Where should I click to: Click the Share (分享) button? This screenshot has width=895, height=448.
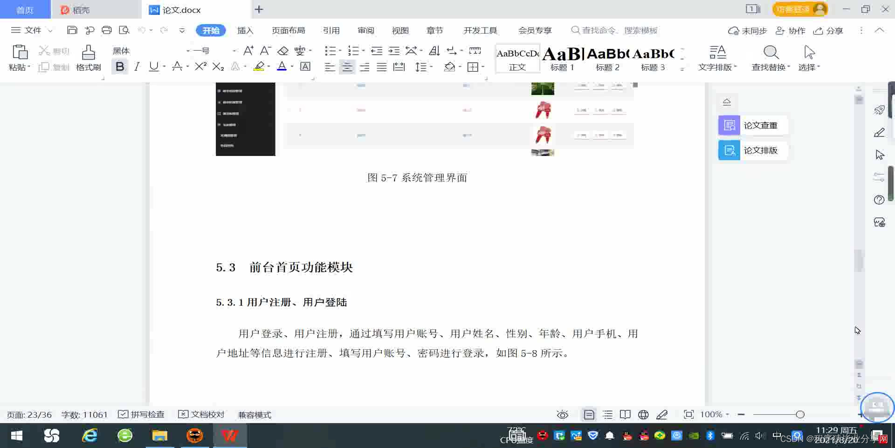[x=828, y=31]
